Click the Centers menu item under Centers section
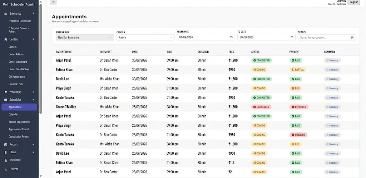Viewport: 366px width, 178px height. pyautogui.click(x=13, y=47)
